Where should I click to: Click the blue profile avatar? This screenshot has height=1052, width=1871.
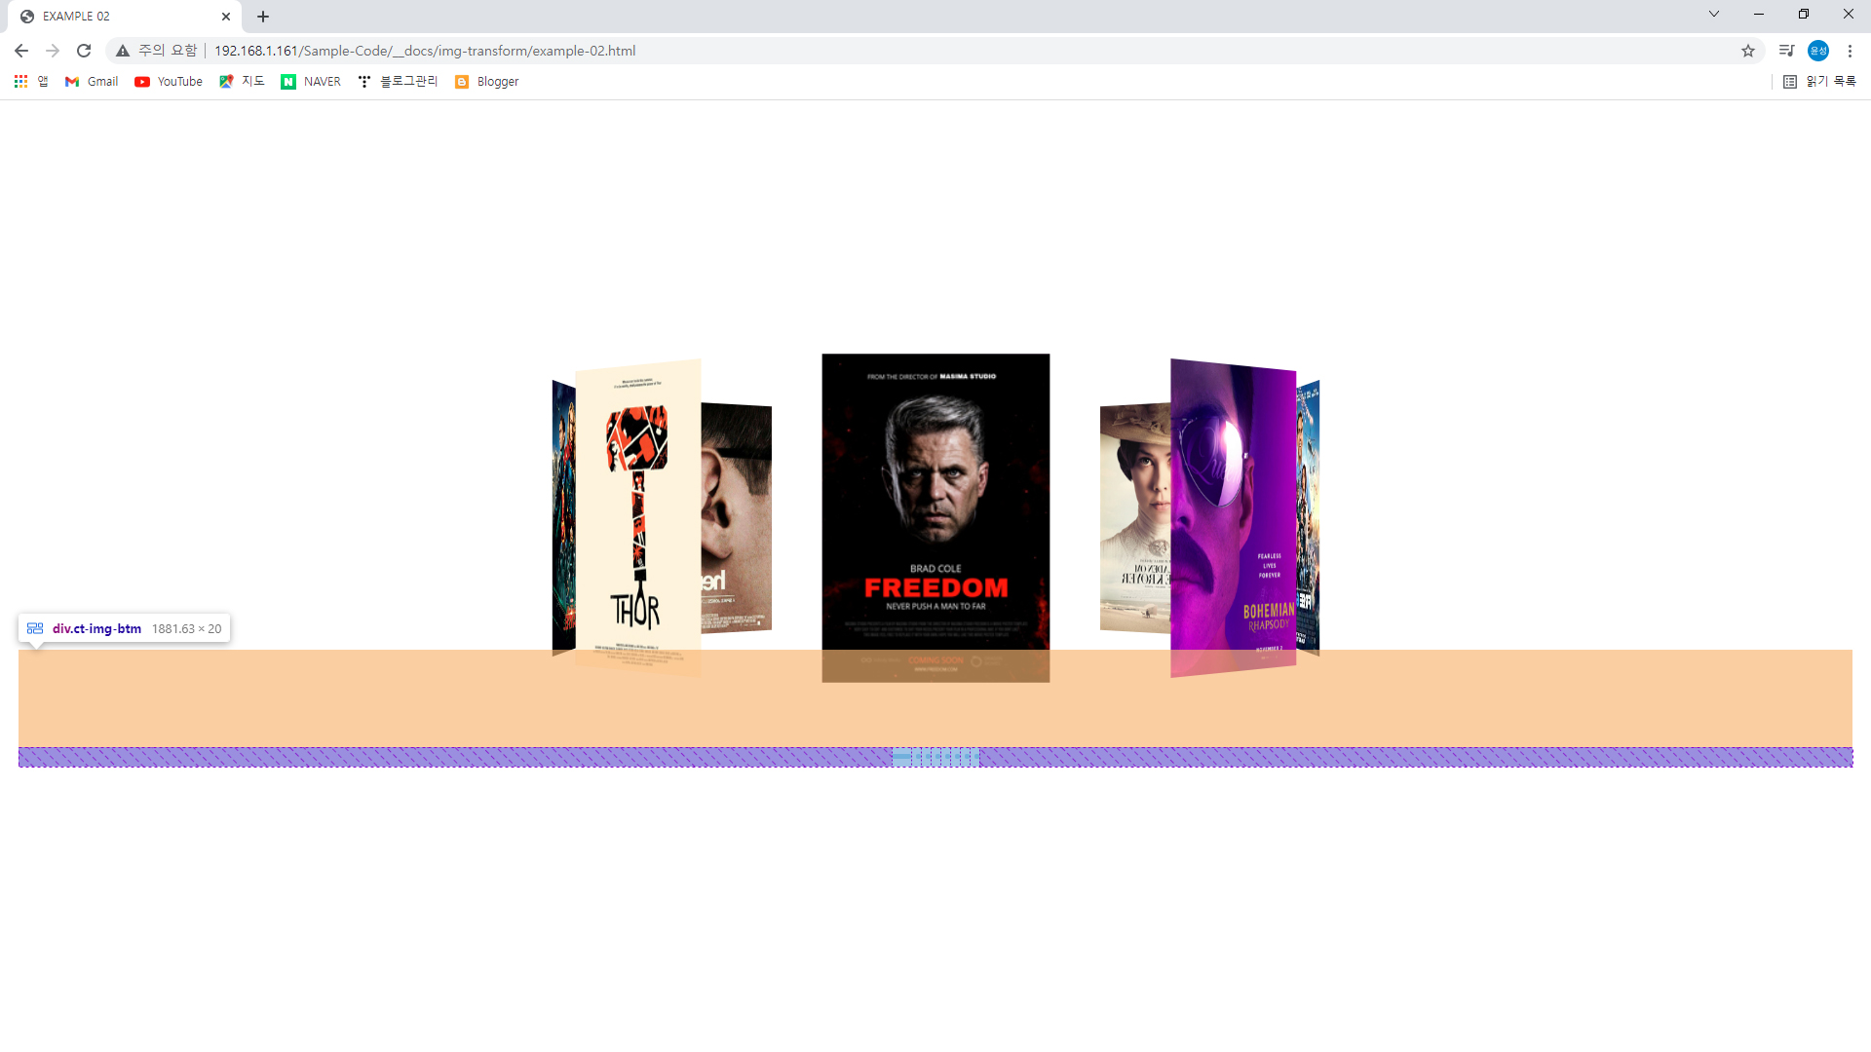(x=1818, y=51)
